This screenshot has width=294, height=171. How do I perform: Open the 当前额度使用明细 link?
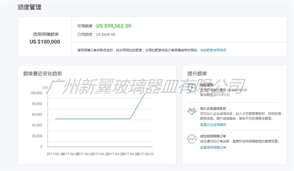213,50
